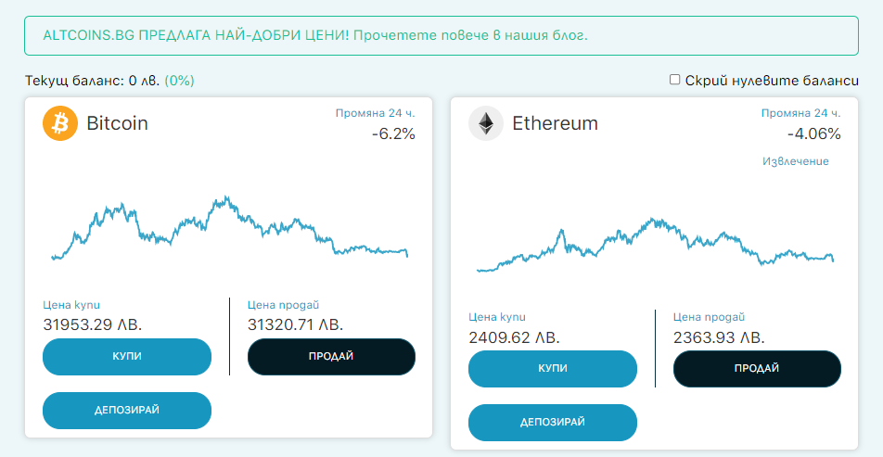
Task: Click the Ethereum price chart
Action: coord(655,245)
